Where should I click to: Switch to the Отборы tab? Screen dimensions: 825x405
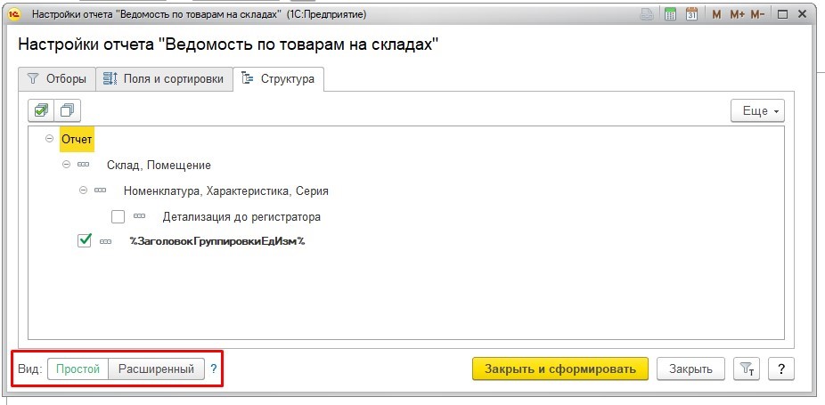pyautogui.click(x=57, y=79)
